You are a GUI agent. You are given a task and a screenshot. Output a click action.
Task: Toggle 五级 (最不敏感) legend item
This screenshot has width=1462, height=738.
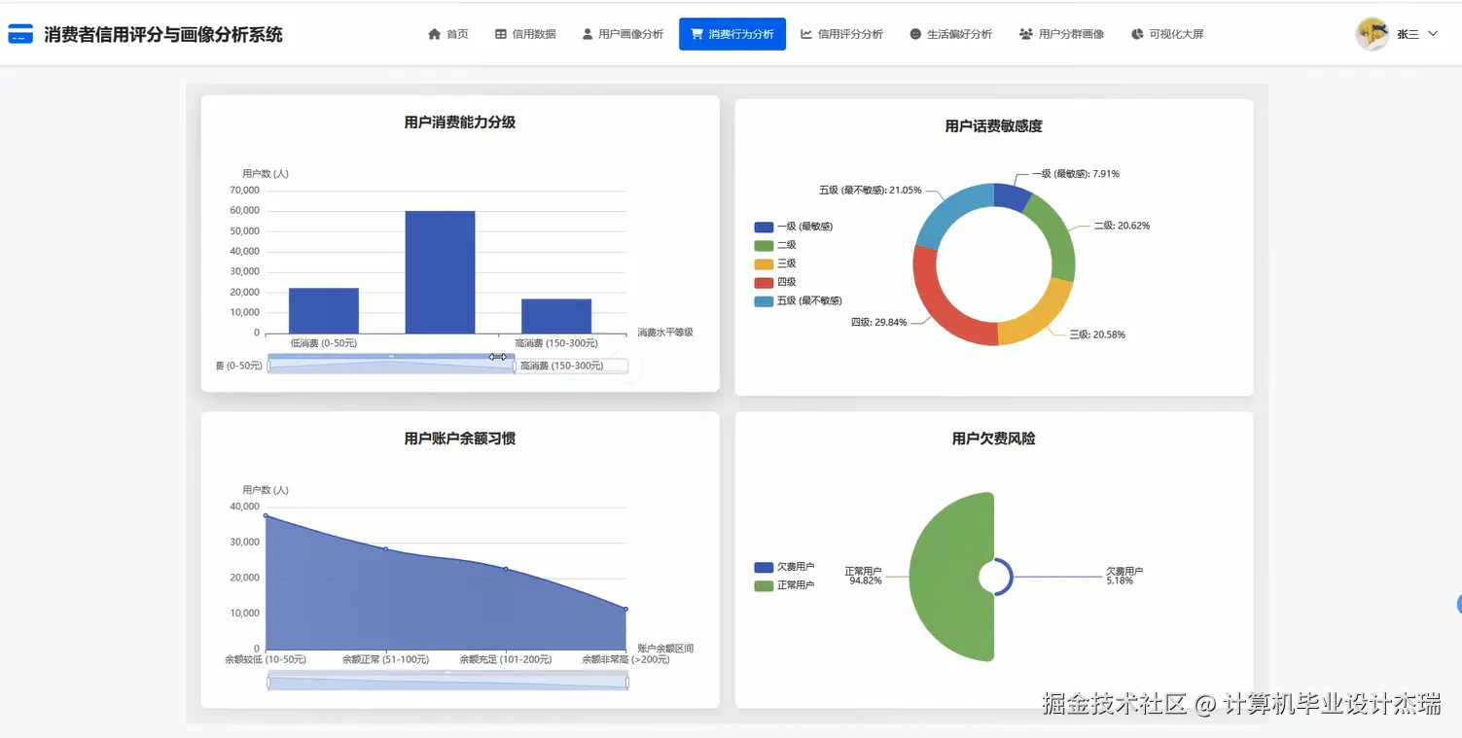click(798, 300)
